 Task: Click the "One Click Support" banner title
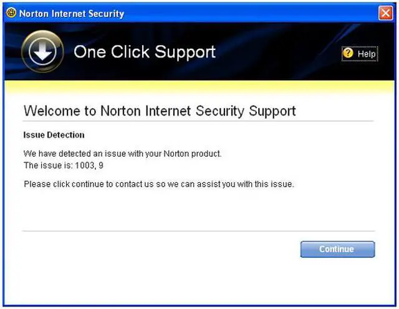[145, 52]
